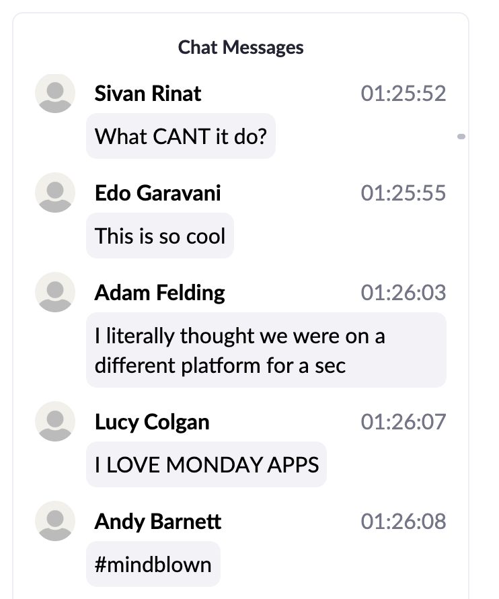Open Sivan Rinat's user profile
Viewport: 499px width, 599px height.
click(x=147, y=94)
